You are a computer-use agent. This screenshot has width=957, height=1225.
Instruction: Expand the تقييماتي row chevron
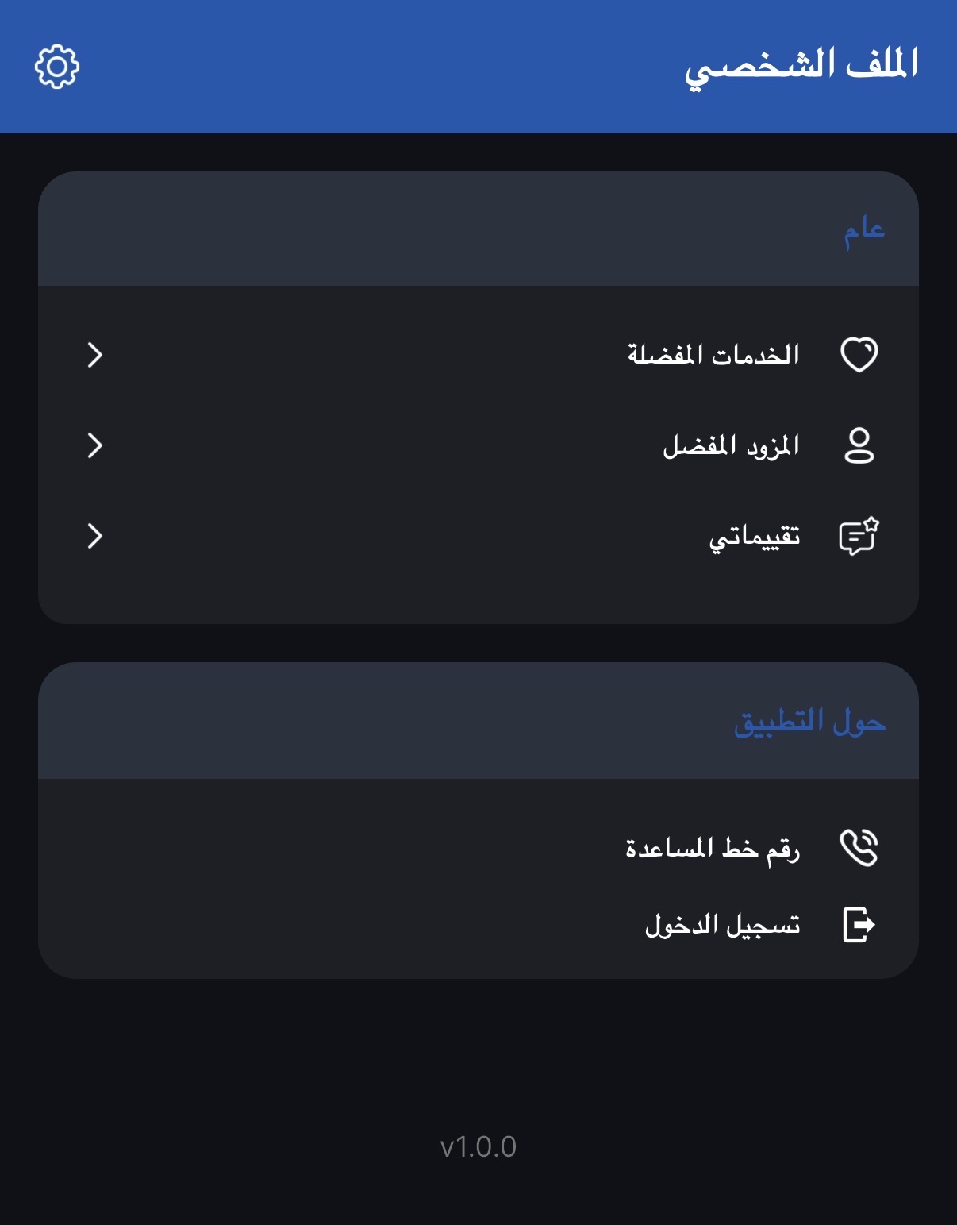point(95,536)
